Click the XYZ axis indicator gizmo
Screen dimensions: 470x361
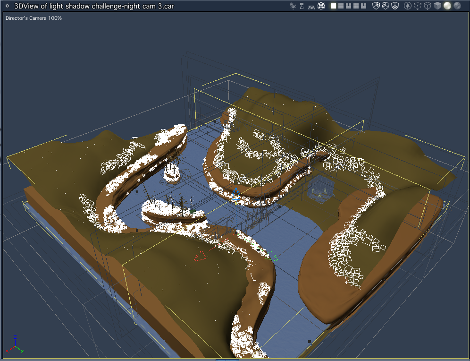[15, 344]
